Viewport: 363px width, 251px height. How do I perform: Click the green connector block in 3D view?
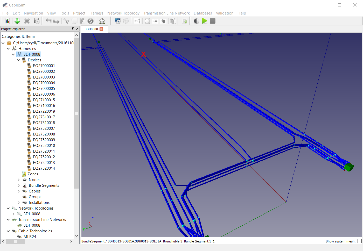pyautogui.click(x=349, y=167)
